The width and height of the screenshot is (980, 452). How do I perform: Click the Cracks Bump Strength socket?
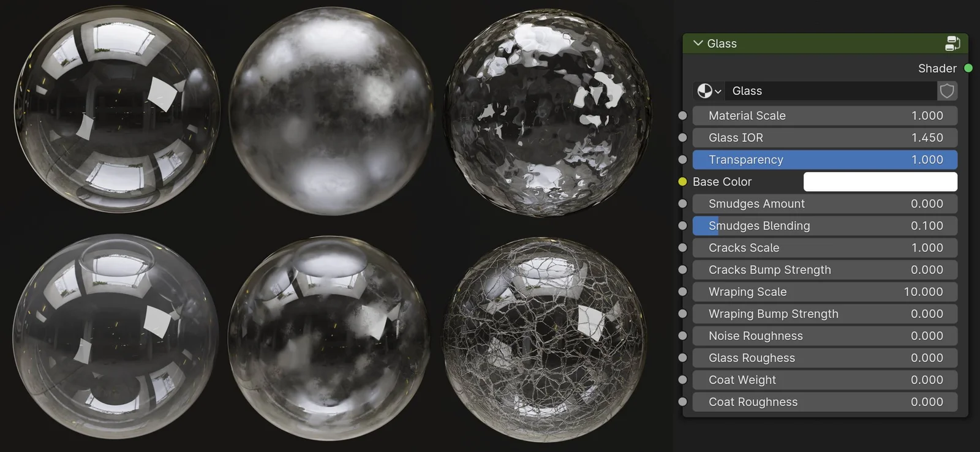[682, 270]
